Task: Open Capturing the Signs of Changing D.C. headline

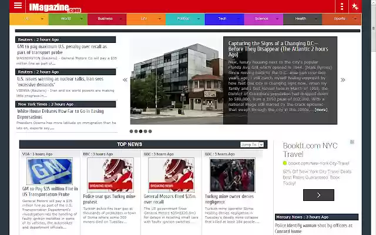Action: tap(278, 49)
